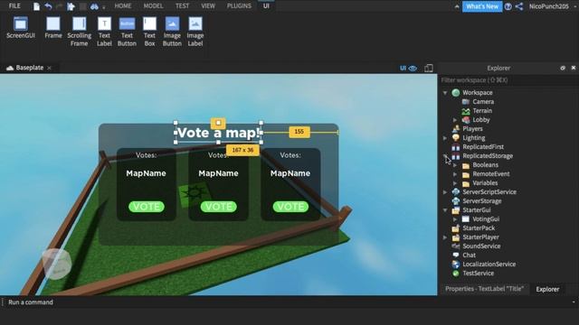The width and height of the screenshot is (579, 325).
Task: Open the device emulator icon
Action: [428, 69]
